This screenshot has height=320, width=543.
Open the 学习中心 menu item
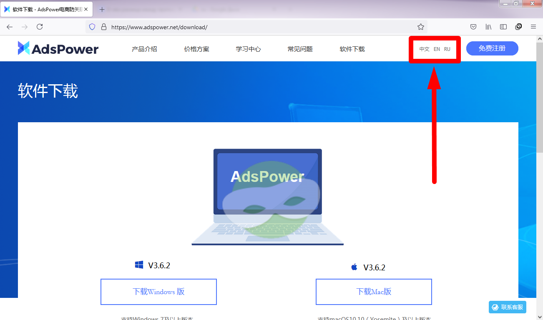pyautogui.click(x=248, y=49)
